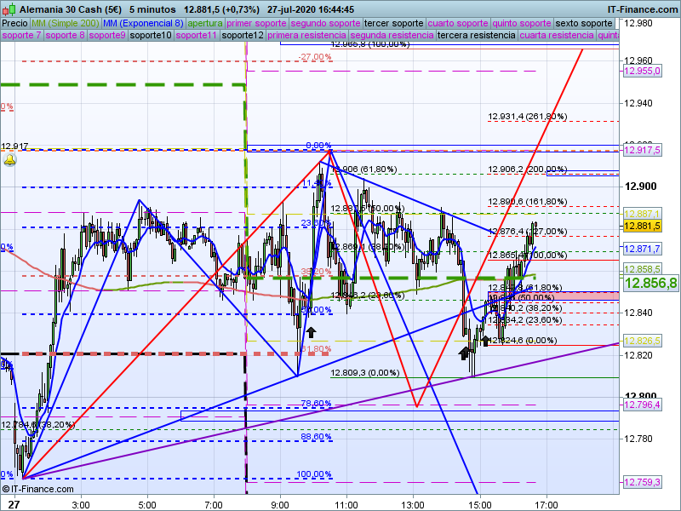Click the blue 100,00% retracement label
This screenshot has width=681, height=511.
pos(314,474)
